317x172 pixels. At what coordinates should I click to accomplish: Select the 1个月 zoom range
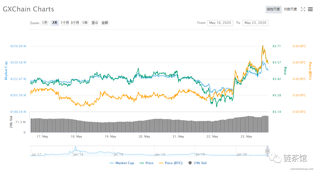[65, 23]
